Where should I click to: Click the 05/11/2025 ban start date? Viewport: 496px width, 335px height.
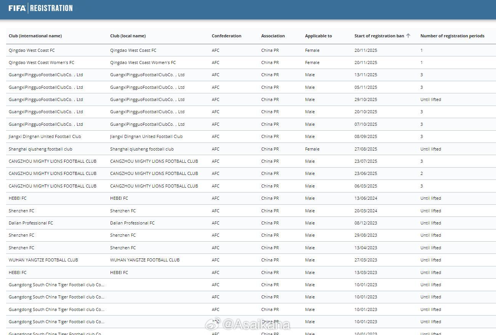tap(366, 87)
